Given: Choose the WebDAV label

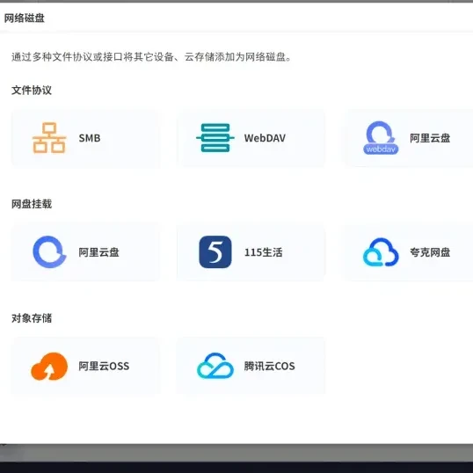Looking at the screenshot, I should pos(265,138).
